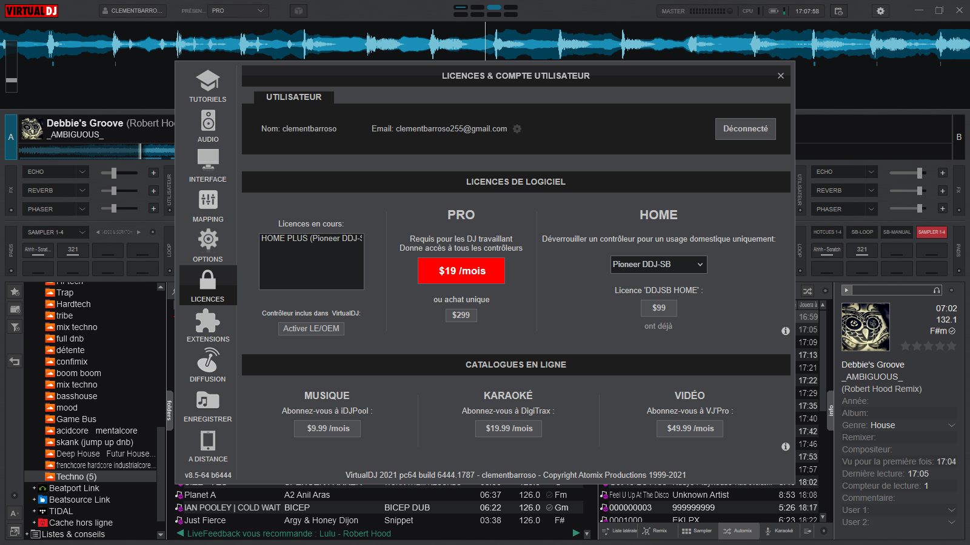Screen dimensions: 970x545
Task: Activate the red SAMPLER 1-4 pad mode on right deck
Action: pyautogui.click(x=932, y=232)
